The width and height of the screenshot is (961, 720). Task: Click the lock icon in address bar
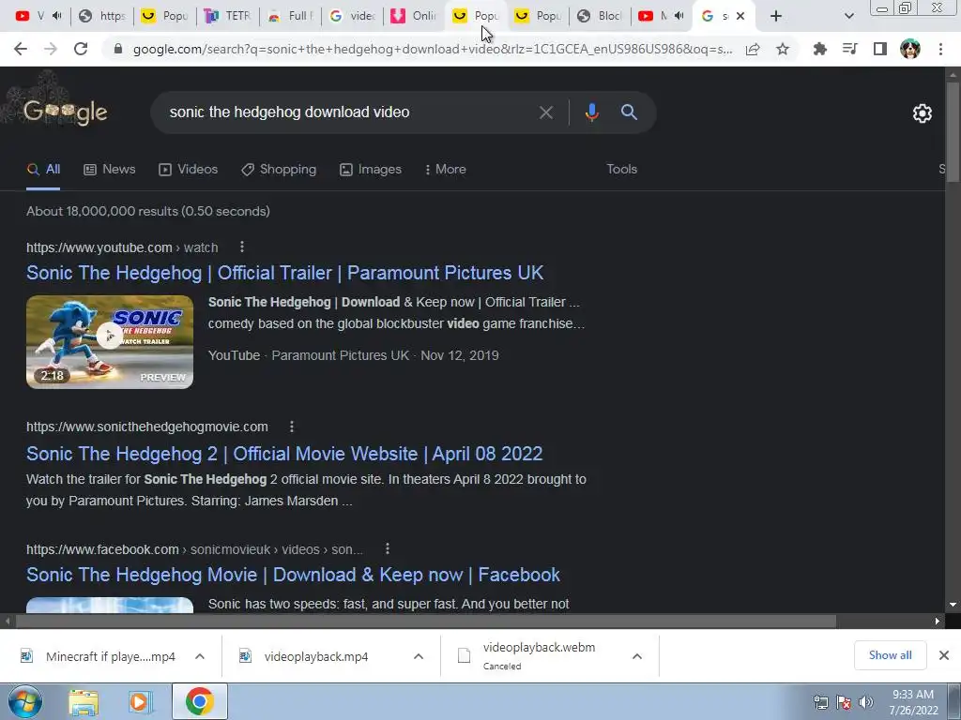pyautogui.click(x=118, y=49)
